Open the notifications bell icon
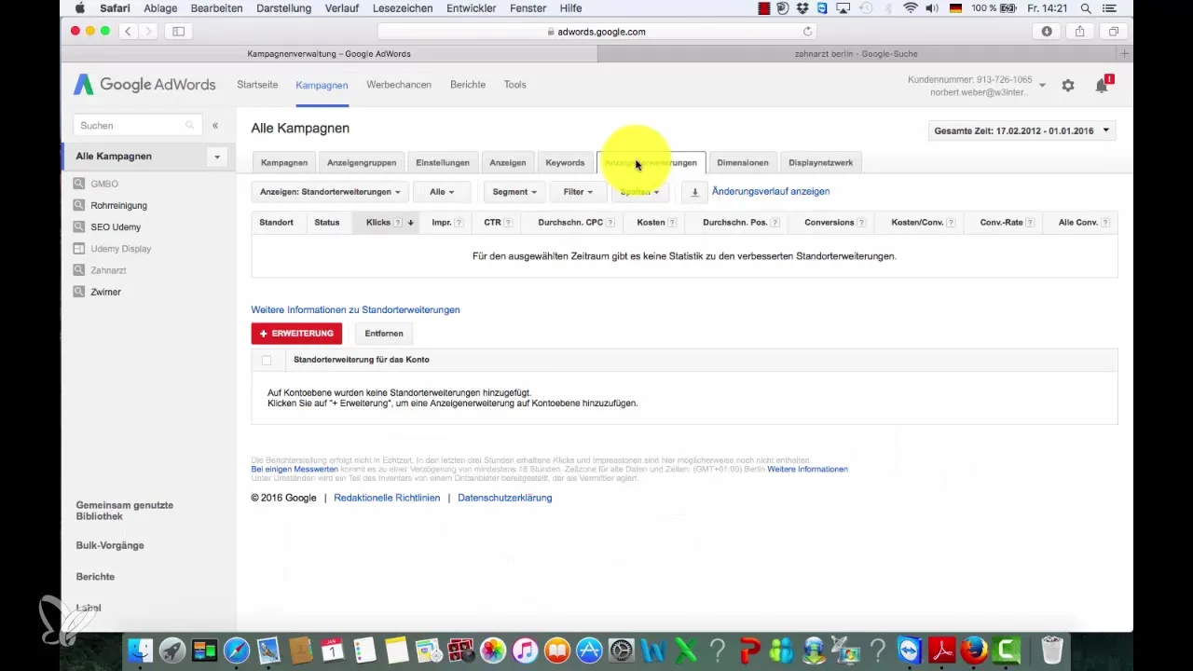Screen dimensions: 1193x671 click(x=1103, y=85)
